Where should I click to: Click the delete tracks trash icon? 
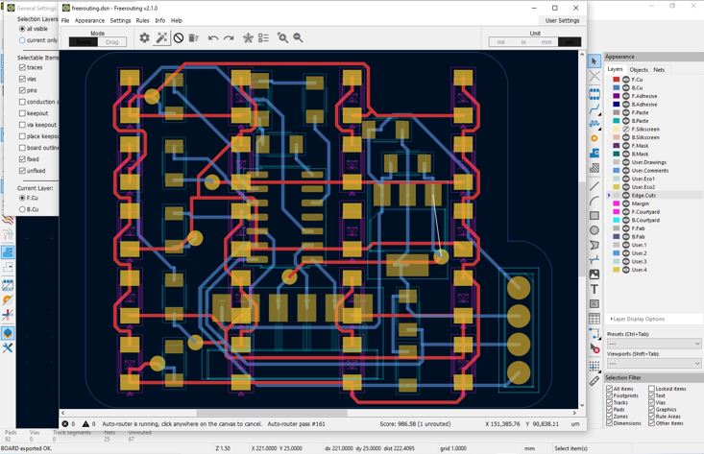tap(193, 37)
